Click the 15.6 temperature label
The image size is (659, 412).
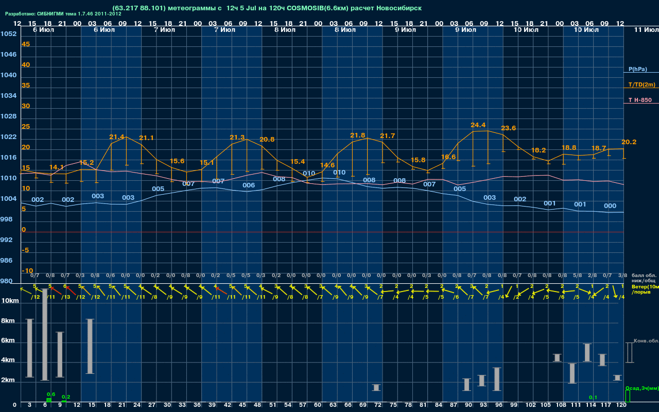coord(177,161)
